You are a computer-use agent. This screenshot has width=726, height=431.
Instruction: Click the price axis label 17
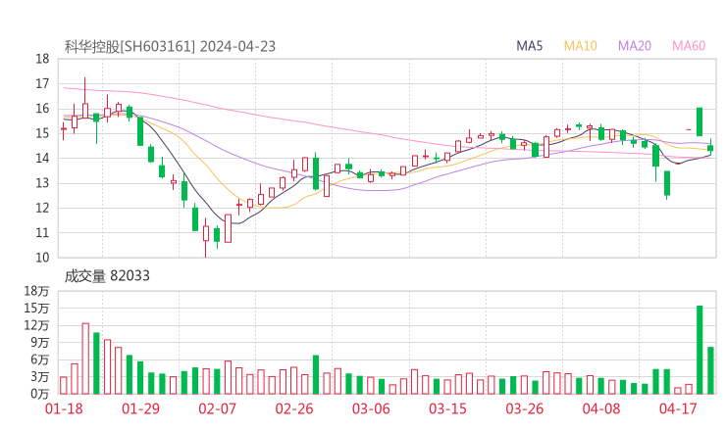coord(42,83)
